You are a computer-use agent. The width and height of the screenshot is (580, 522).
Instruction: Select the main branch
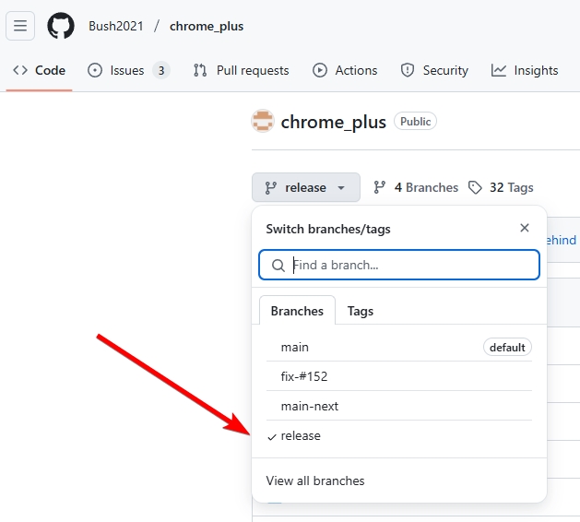[295, 347]
